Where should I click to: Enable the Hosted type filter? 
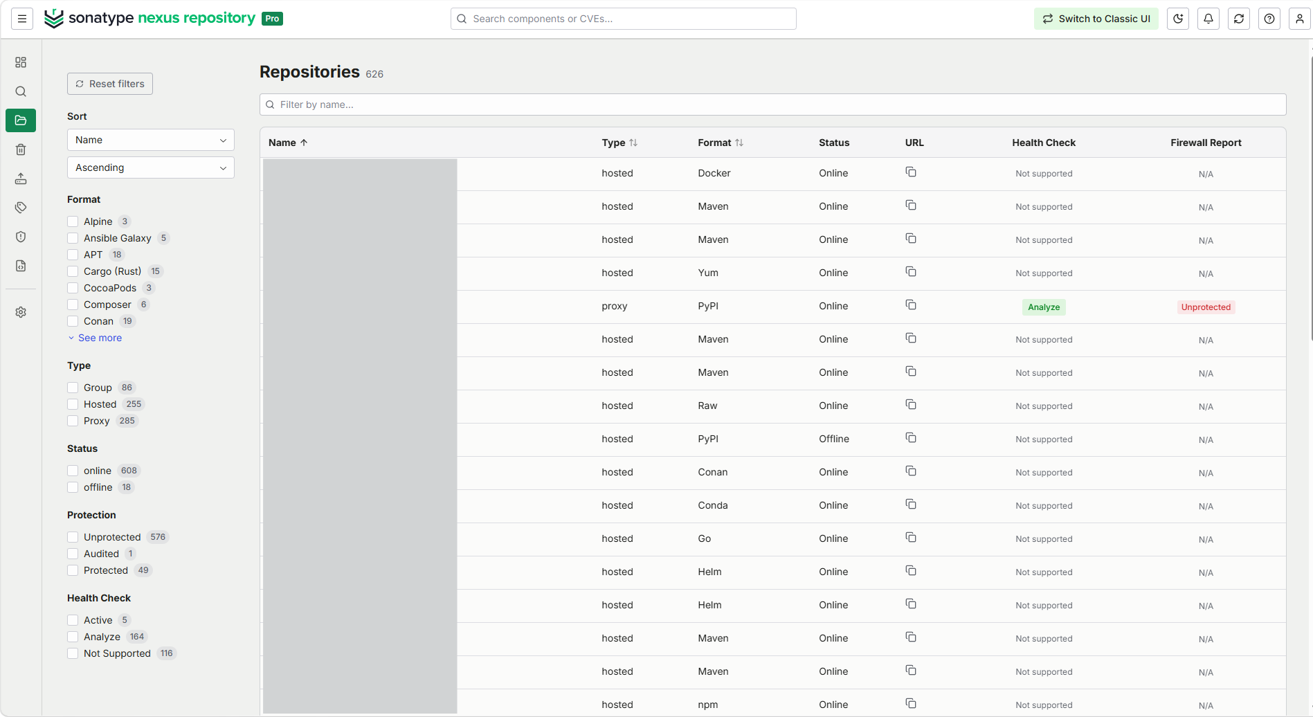point(73,404)
